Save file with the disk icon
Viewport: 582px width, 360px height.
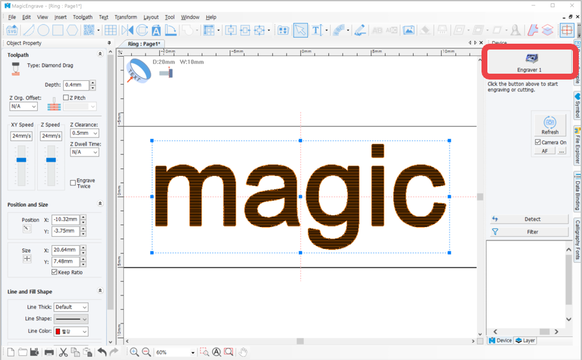[34, 352]
